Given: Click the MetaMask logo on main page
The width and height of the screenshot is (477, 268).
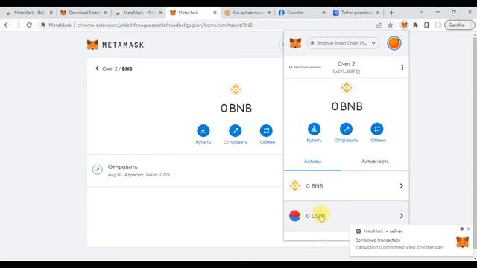Looking at the screenshot, I should click(116, 45).
